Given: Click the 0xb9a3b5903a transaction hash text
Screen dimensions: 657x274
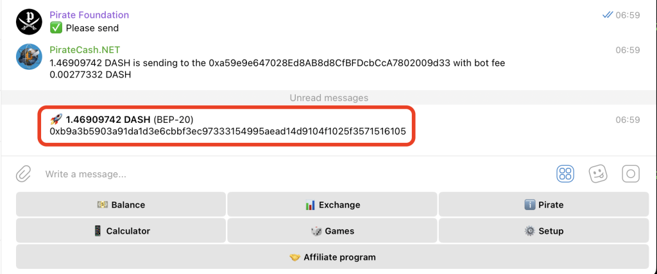Looking at the screenshot, I should coord(228,132).
